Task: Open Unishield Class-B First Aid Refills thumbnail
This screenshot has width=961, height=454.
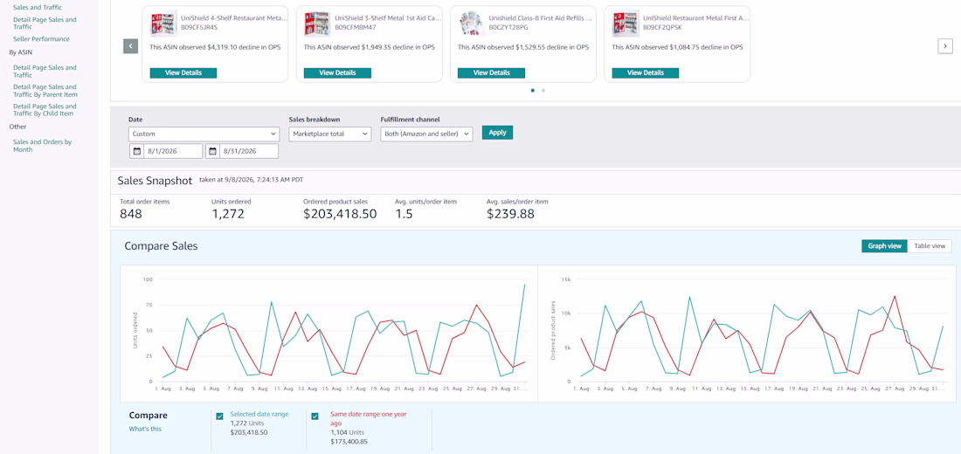Action: [x=471, y=24]
